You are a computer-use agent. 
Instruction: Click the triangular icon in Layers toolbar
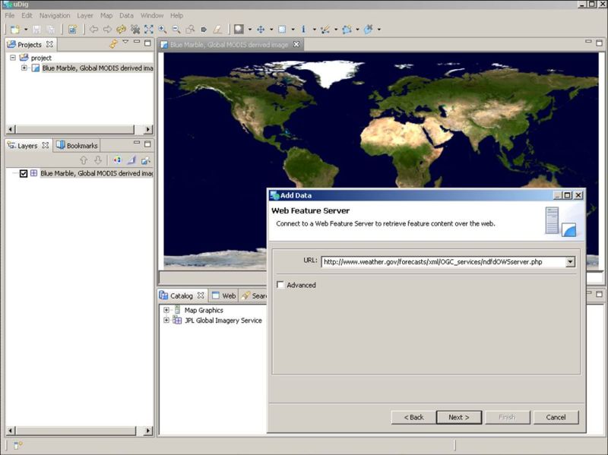131,160
